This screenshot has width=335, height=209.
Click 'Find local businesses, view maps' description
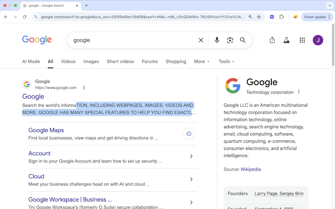pyautogui.click(x=93, y=138)
